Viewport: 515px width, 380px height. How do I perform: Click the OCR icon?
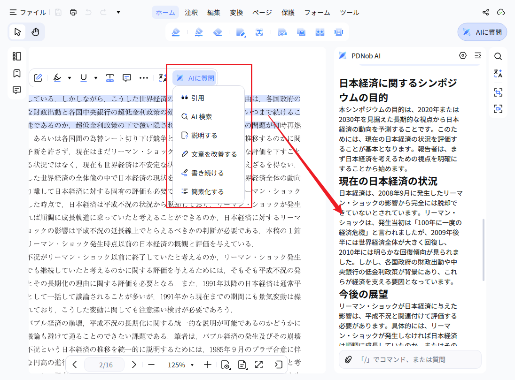282,32
